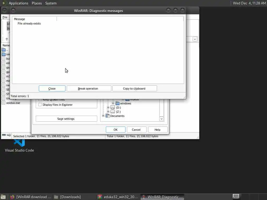Select the parent folder '..' icon

[x=4, y=50]
